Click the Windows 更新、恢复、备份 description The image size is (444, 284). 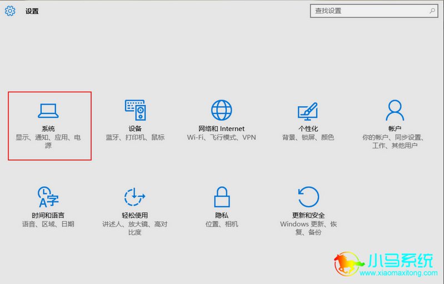pos(308,228)
